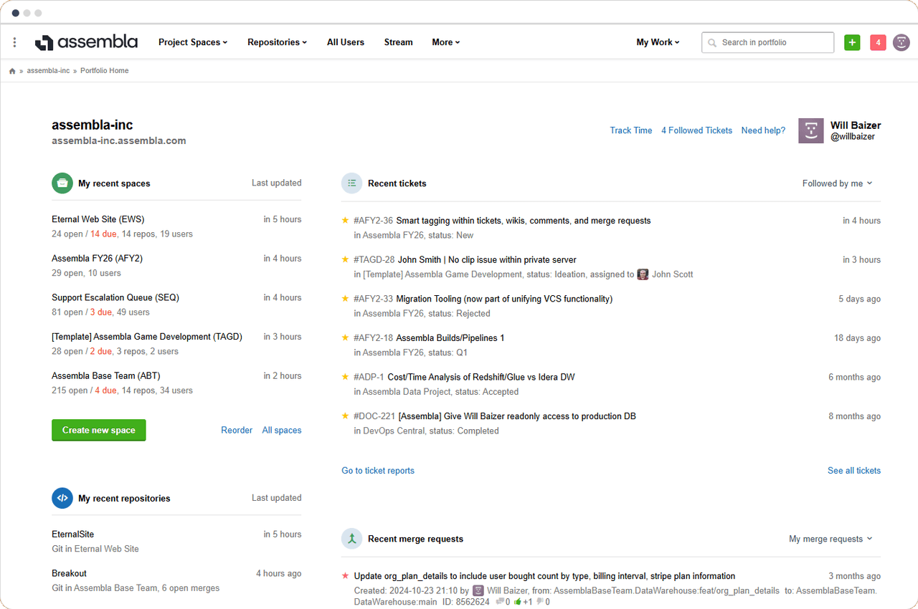Click the thumbs-up icon on the merge request

coord(518,602)
